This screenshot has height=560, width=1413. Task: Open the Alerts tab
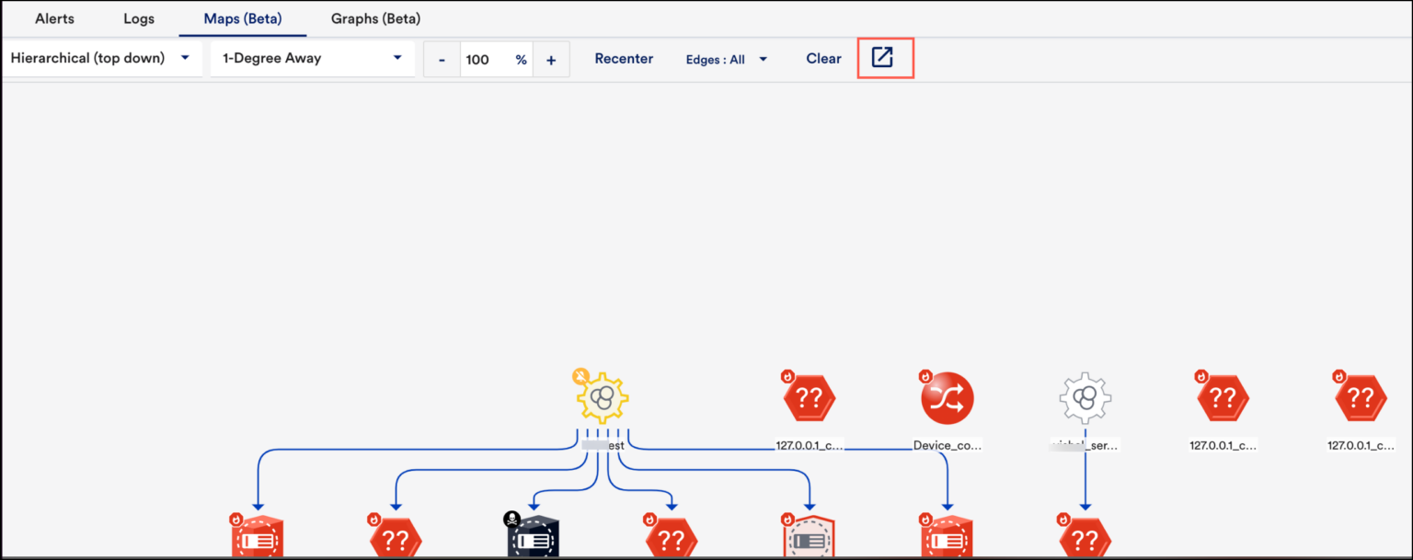click(54, 18)
